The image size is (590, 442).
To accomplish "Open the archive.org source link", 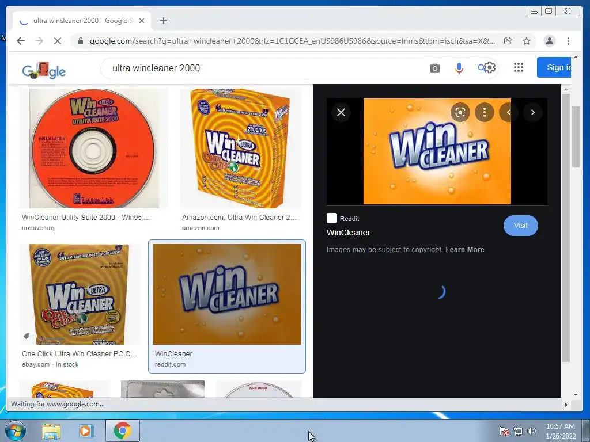I will coord(38,228).
